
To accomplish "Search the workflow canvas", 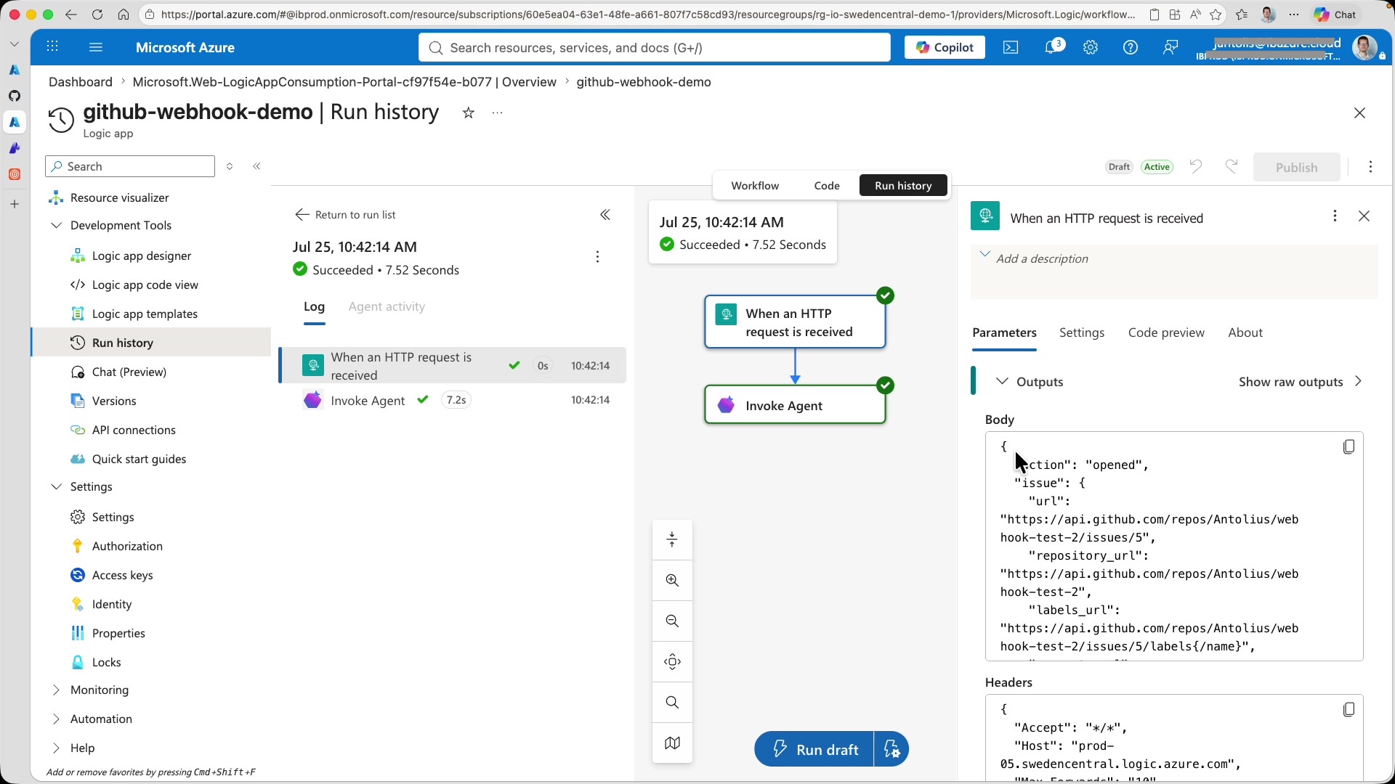I will pyautogui.click(x=672, y=703).
